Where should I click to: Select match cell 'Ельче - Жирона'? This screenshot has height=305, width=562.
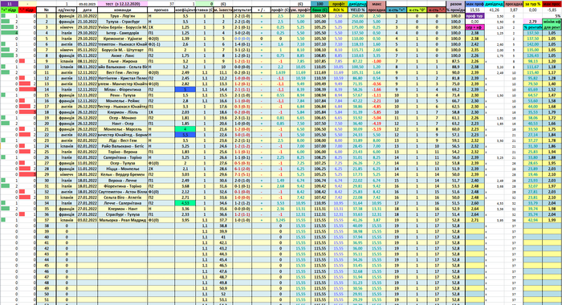122,61
